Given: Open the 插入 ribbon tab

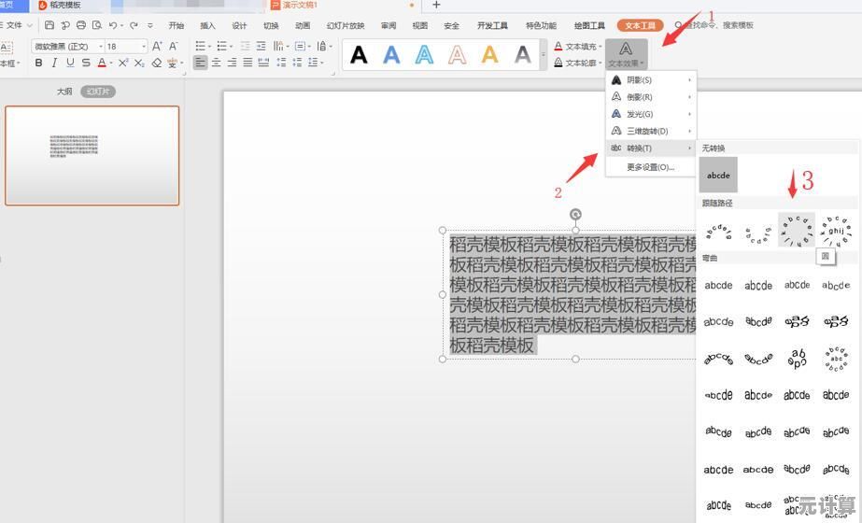Looking at the screenshot, I should tap(207, 26).
